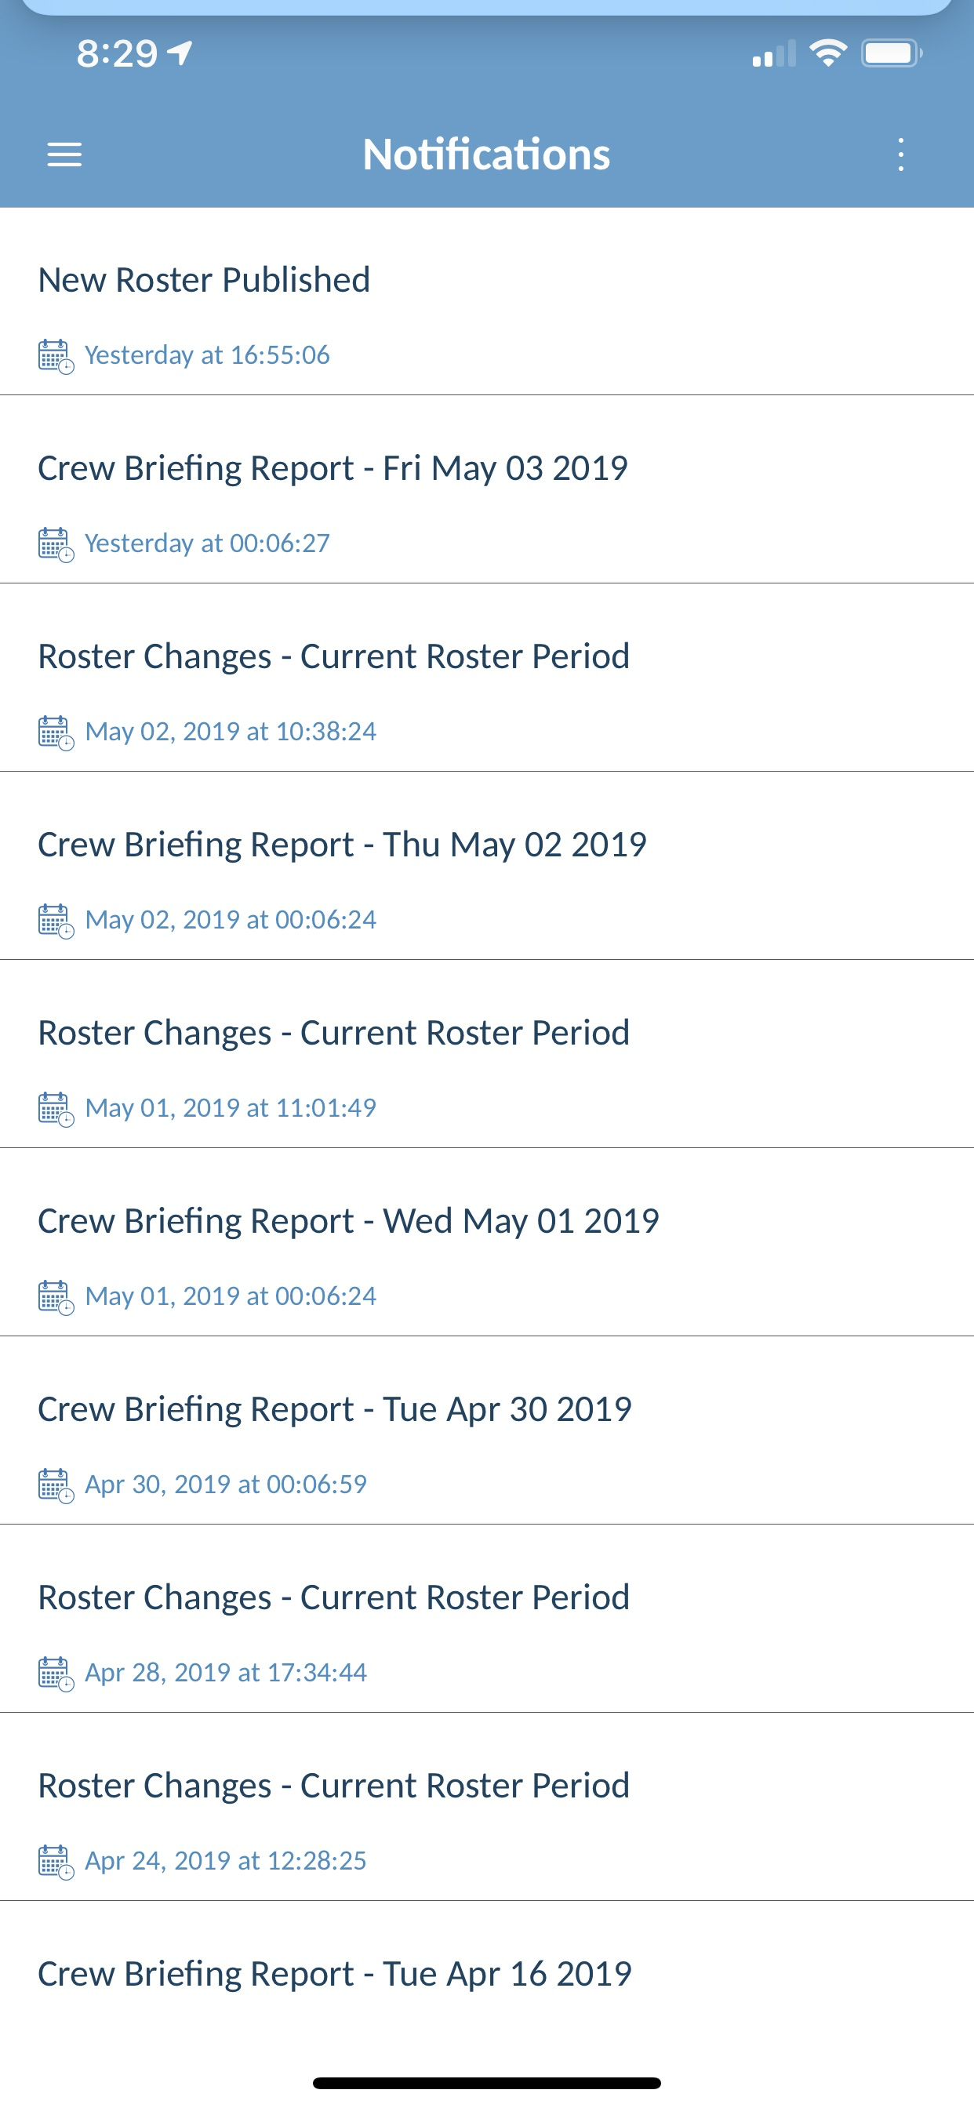This screenshot has width=974, height=2108.
Task: Tap calendar icon next to Apr 24 12:28:25
Action: [56, 1862]
